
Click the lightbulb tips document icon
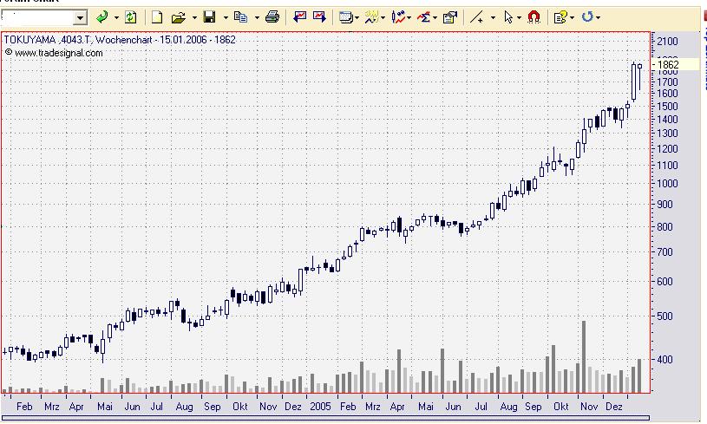tap(560, 17)
